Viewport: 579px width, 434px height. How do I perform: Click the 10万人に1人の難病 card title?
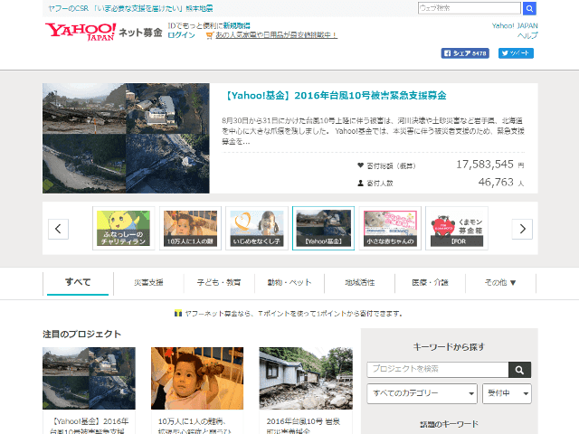coord(195,426)
